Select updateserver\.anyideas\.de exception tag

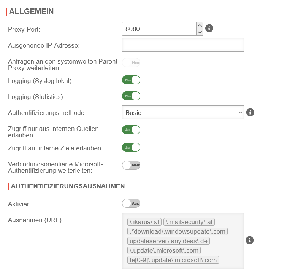pyautogui.click(x=168, y=241)
